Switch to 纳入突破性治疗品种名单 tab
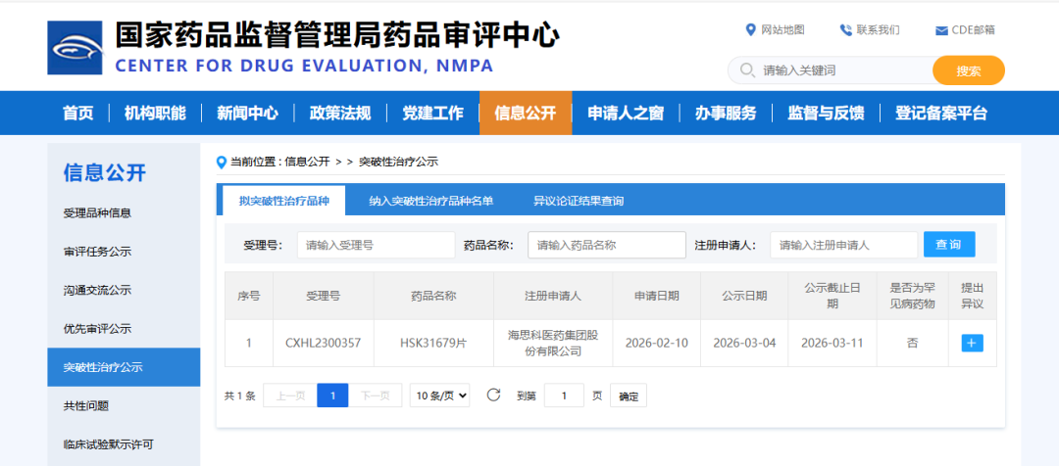 pos(430,201)
